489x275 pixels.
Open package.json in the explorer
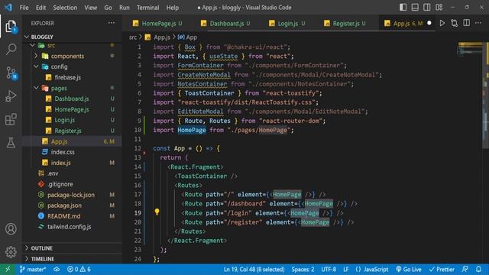pos(64,205)
